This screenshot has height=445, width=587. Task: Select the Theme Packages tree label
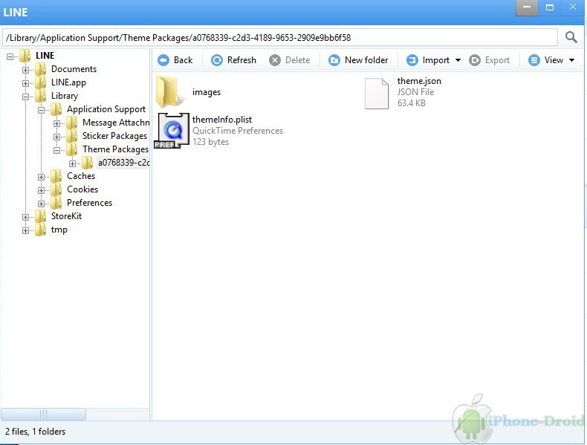pyautogui.click(x=116, y=149)
